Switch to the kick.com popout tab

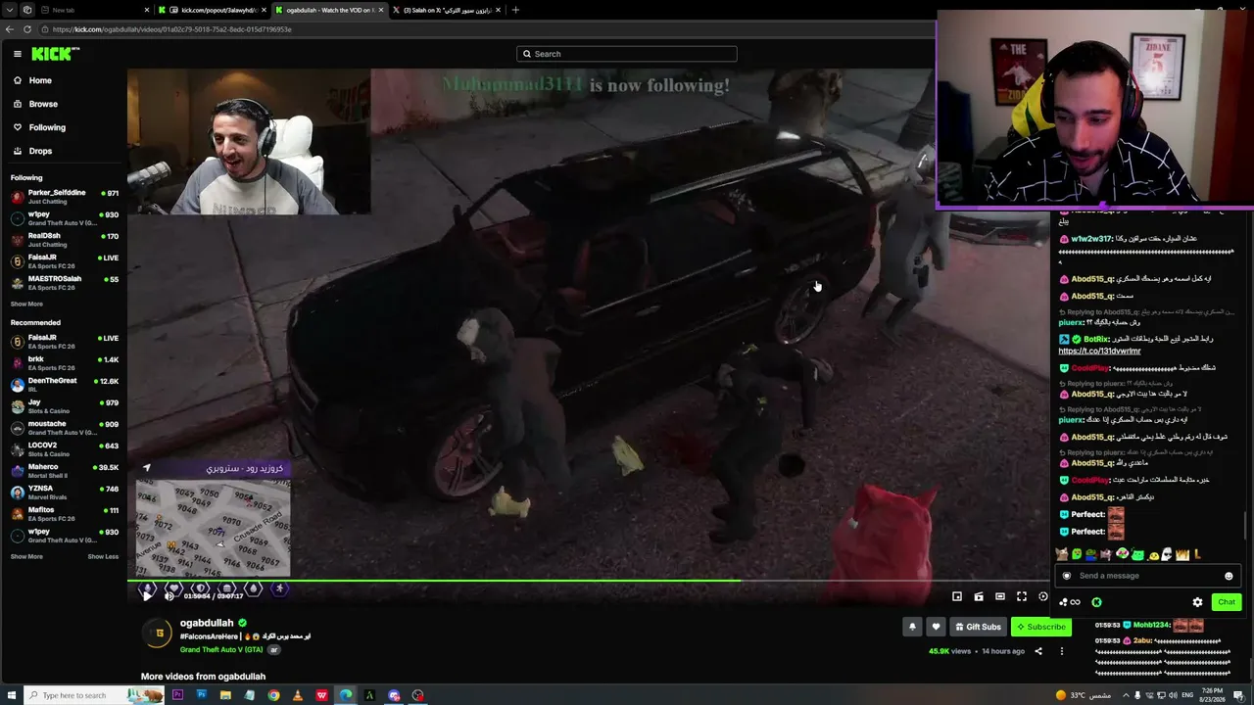pos(214,10)
